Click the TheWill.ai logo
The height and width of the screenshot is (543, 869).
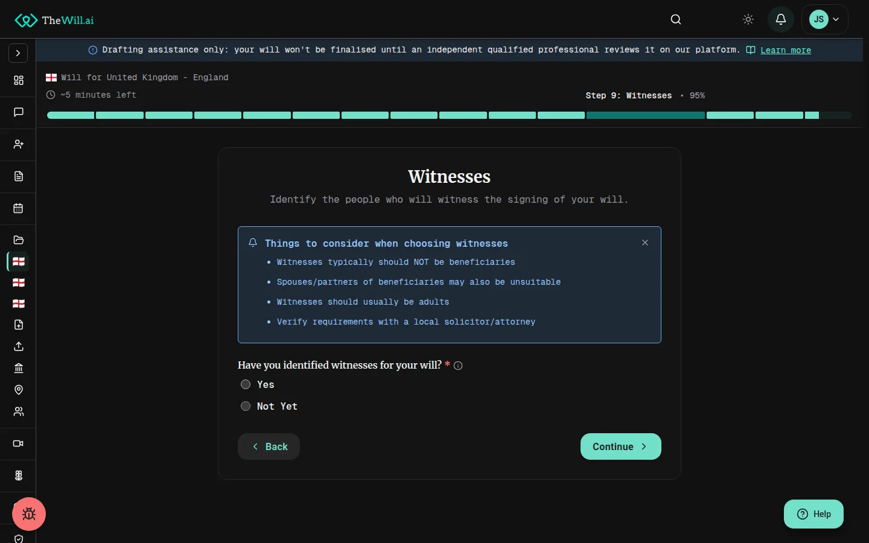click(x=54, y=20)
